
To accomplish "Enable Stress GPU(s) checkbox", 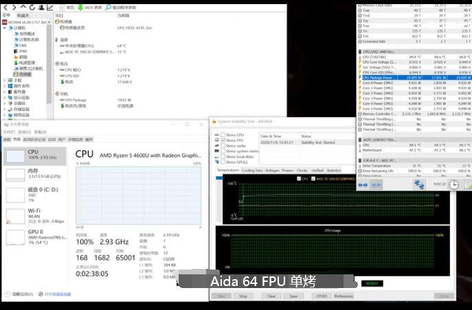I will [223, 163].
